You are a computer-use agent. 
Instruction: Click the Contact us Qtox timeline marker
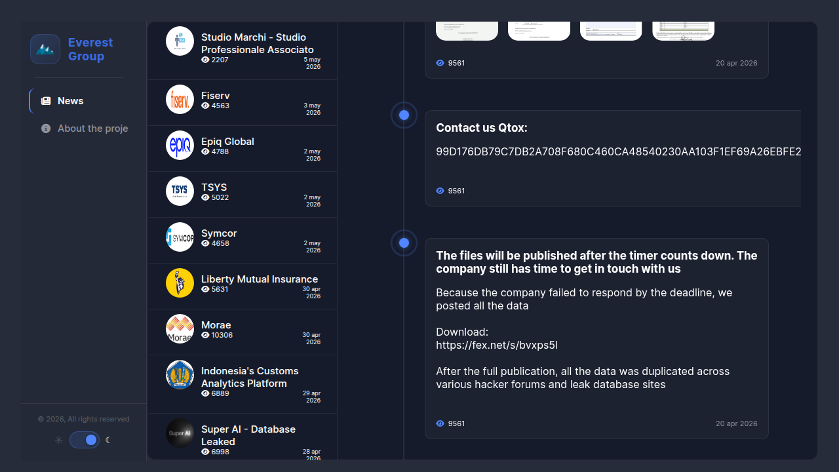point(404,115)
